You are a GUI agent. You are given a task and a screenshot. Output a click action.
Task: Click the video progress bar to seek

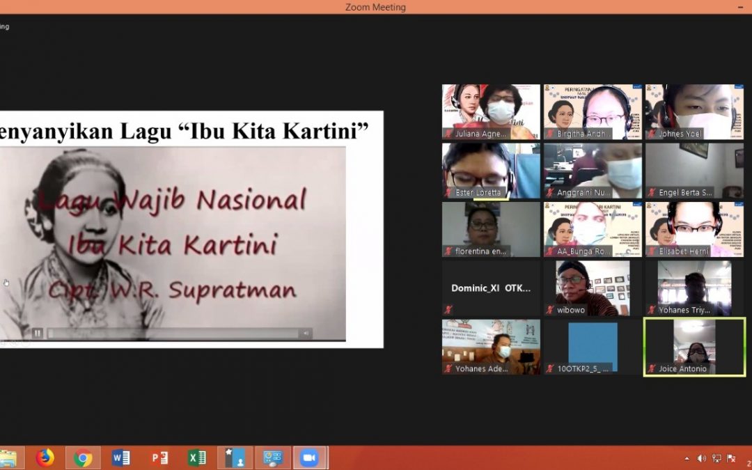click(174, 334)
